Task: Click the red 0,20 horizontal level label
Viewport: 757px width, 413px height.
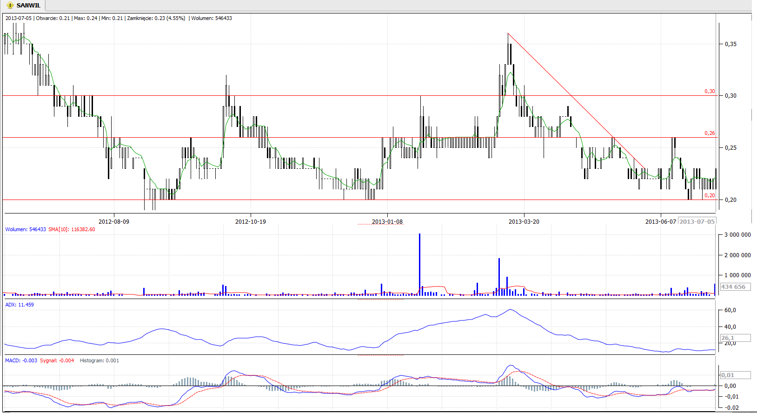Action: pos(710,196)
